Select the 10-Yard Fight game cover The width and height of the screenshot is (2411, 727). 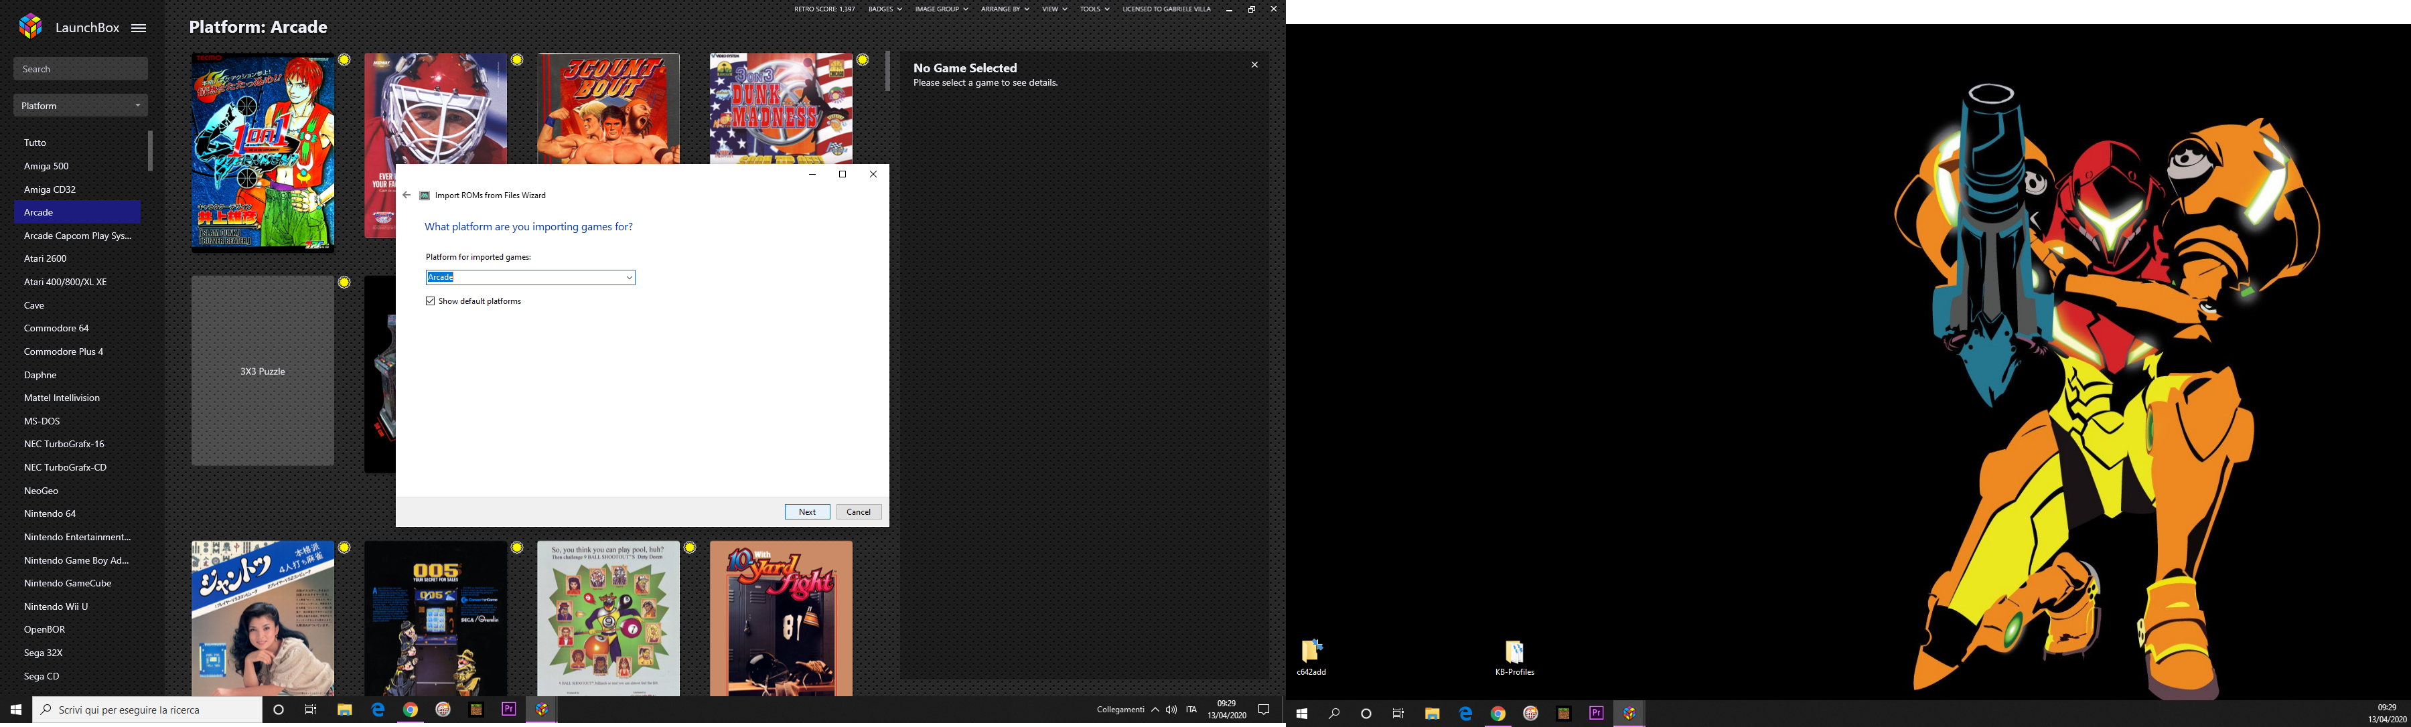tap(781, 619)
